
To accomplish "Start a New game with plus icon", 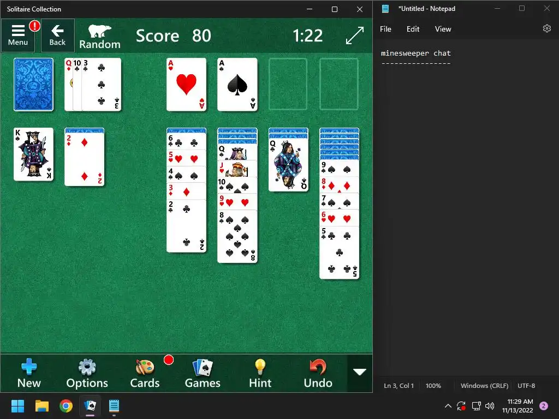I will (29, 373).
